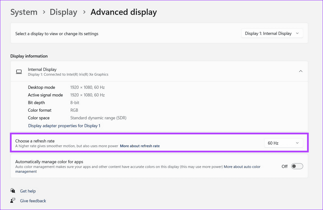Click the Display information section heading
Screen dimensions: 323x210
(x=29, y=56)
